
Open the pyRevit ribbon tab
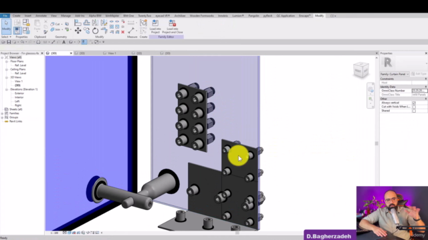(267, 16)
